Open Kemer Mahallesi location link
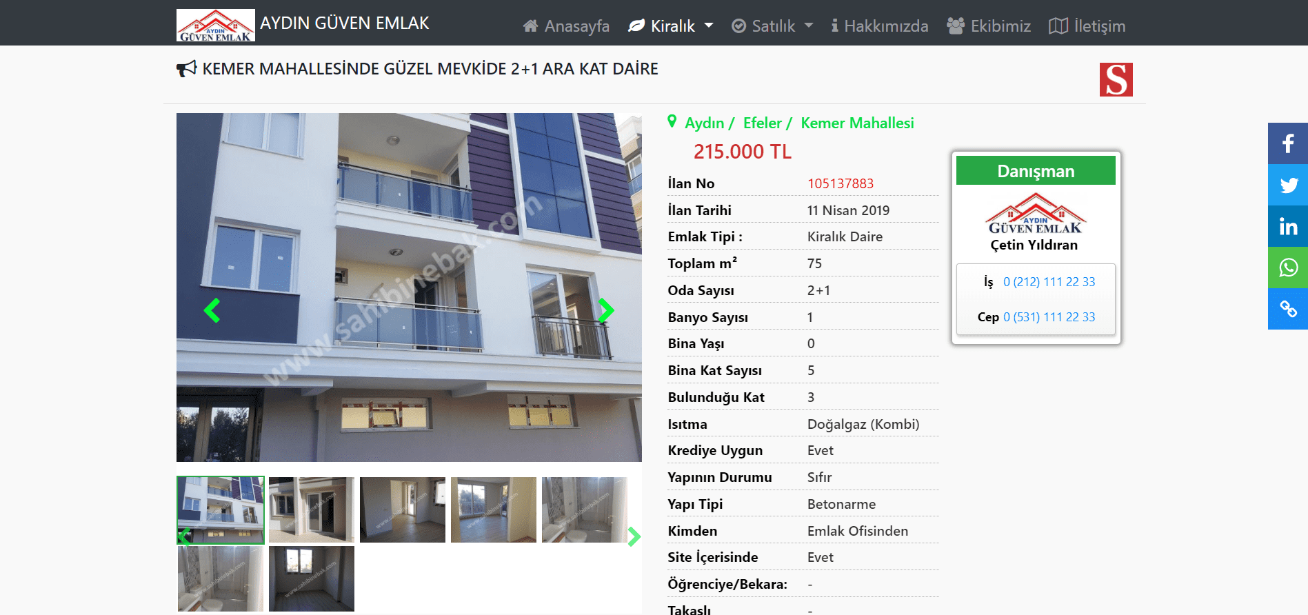This screenshot has height=615, width=1308. click(857, 123)
